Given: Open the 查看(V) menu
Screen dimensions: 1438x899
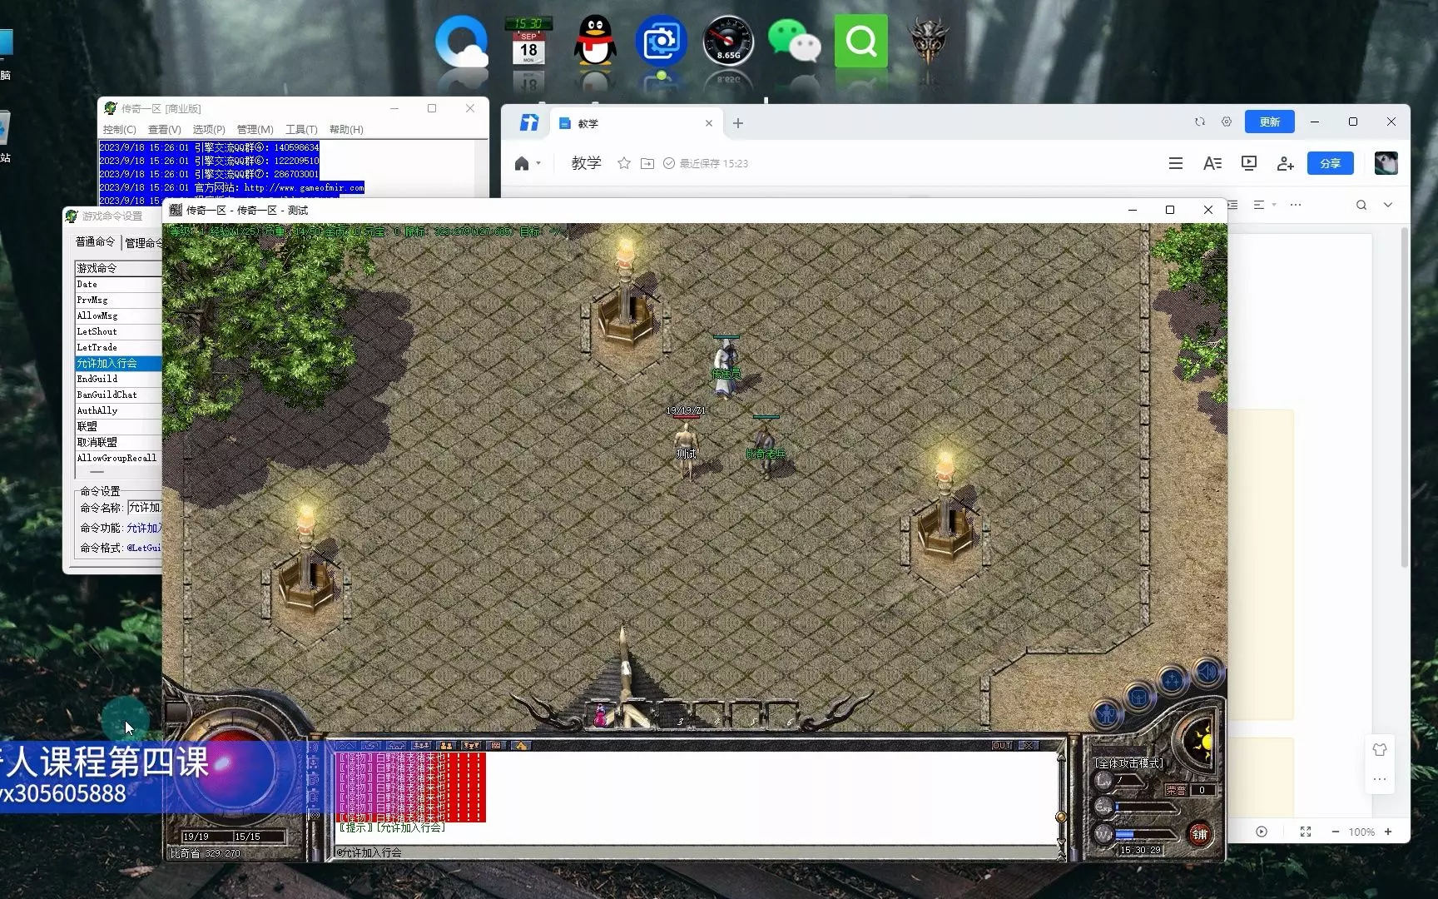Looking at the screenshot, I should coord(164,129).
